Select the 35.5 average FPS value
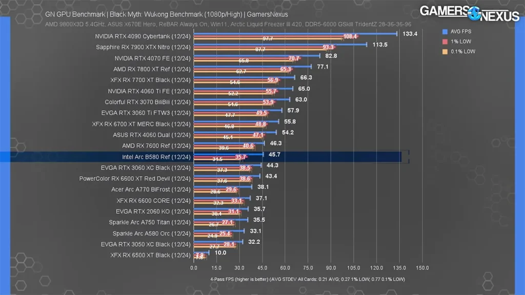Viewport: 525px width, 295px height. point(259,220)
